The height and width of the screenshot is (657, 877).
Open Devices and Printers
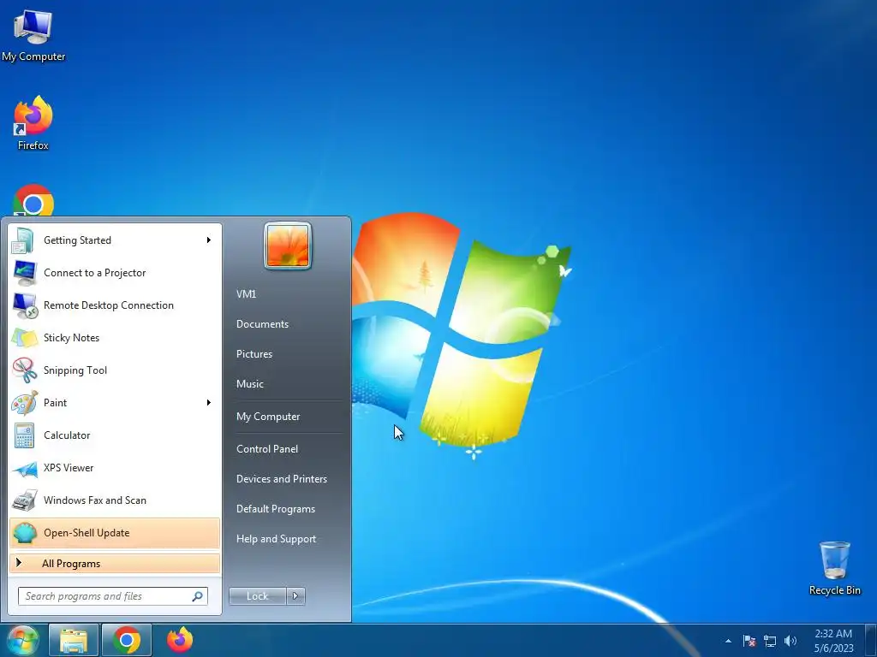(281, 479)
